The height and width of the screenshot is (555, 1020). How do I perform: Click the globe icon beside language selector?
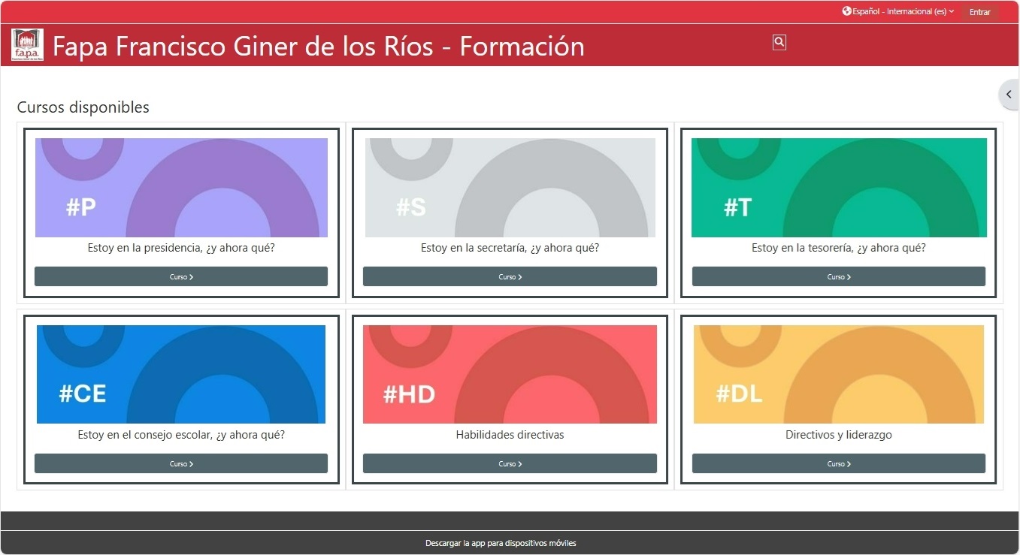(847, 11)
